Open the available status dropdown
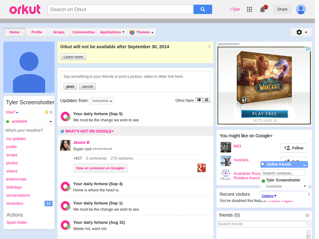This screenshot has height=239, width=319. pos(51,122)
